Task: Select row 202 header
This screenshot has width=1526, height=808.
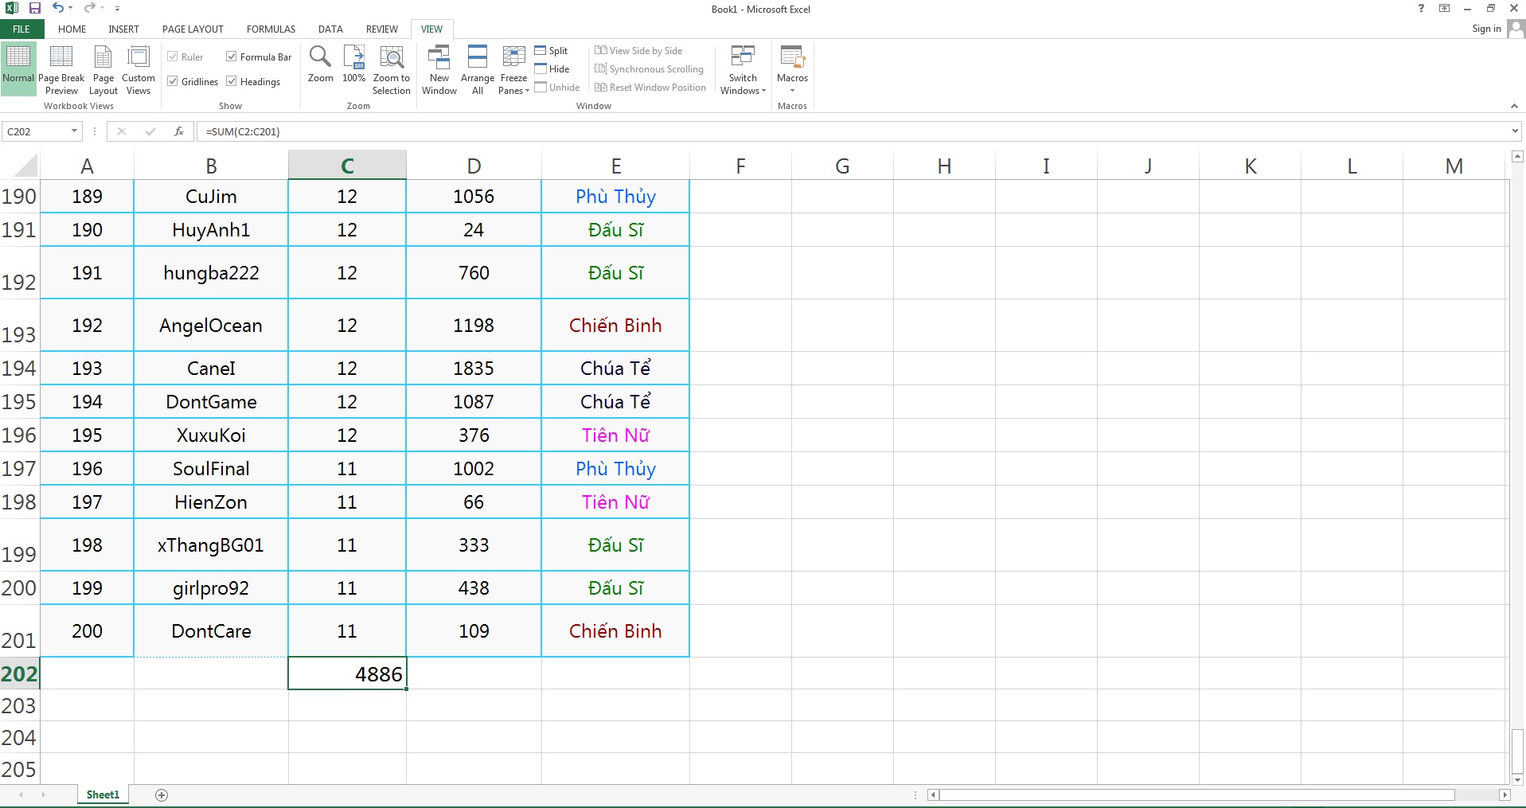Action: [x=19, y=673]
